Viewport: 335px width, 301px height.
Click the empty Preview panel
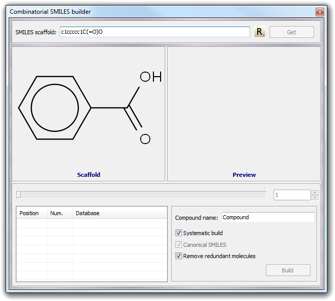pos(244,110)
